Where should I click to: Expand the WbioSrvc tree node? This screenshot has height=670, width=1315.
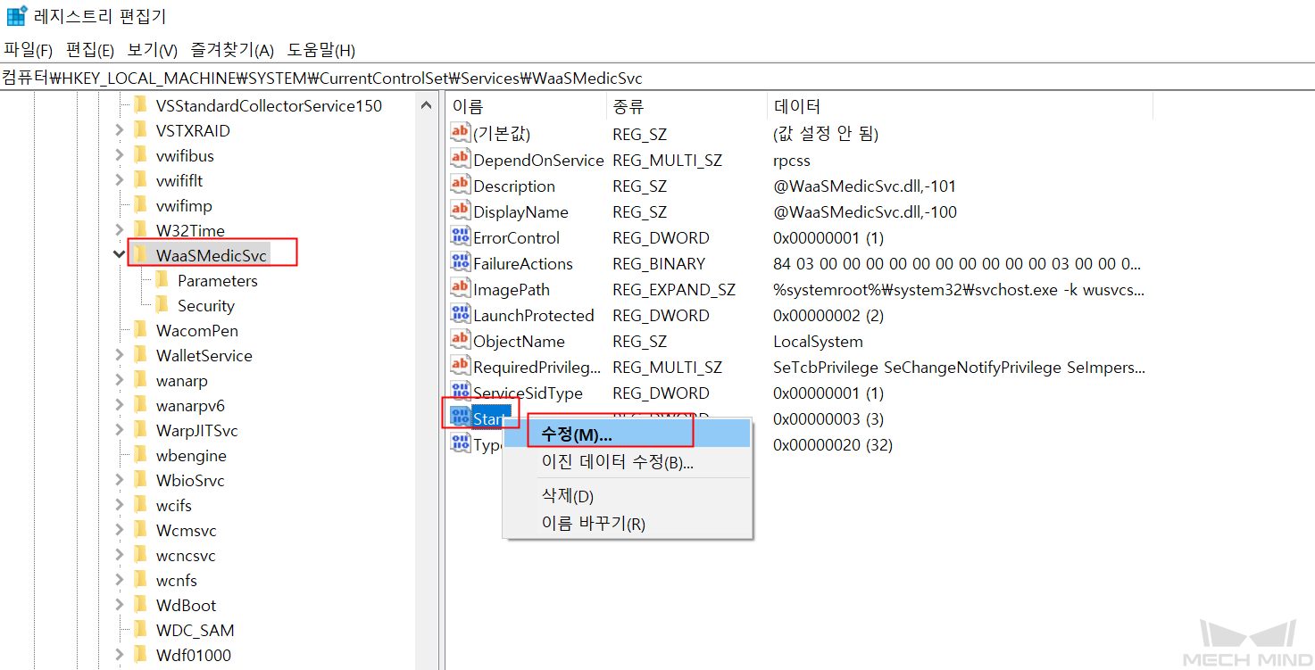tap(119, 480)
